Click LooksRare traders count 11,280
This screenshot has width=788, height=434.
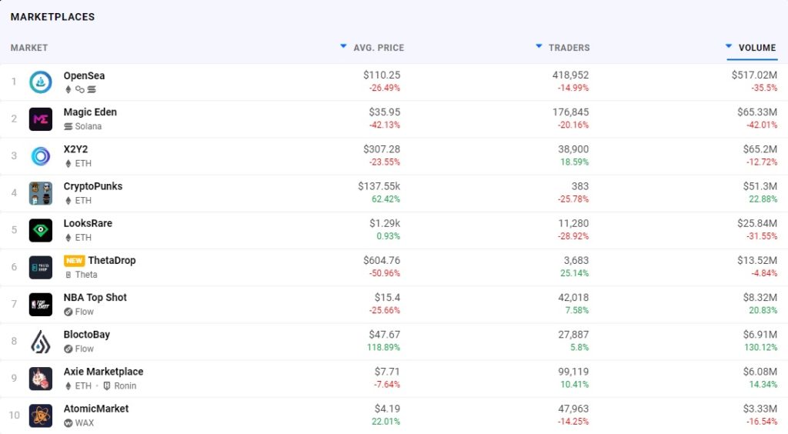[573, 223]
